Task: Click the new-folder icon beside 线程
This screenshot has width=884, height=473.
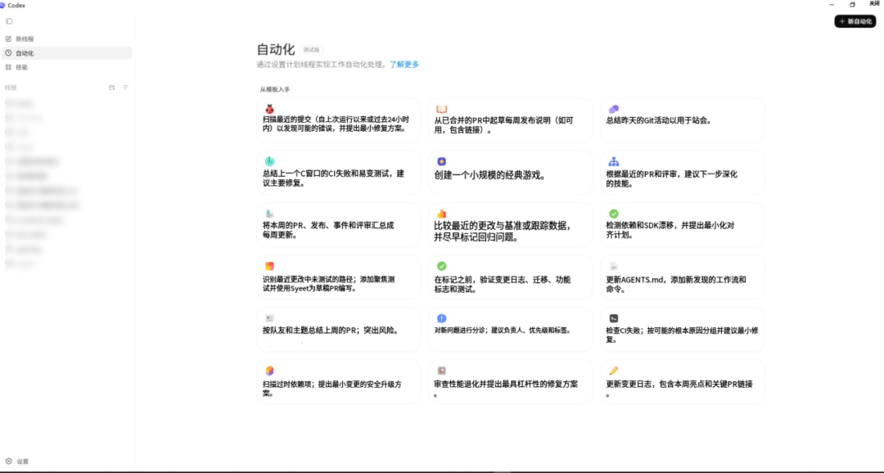Action: click(x=112, y=87)
